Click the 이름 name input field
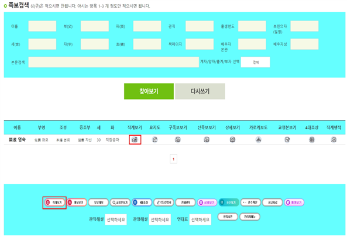 pos(42,26)
